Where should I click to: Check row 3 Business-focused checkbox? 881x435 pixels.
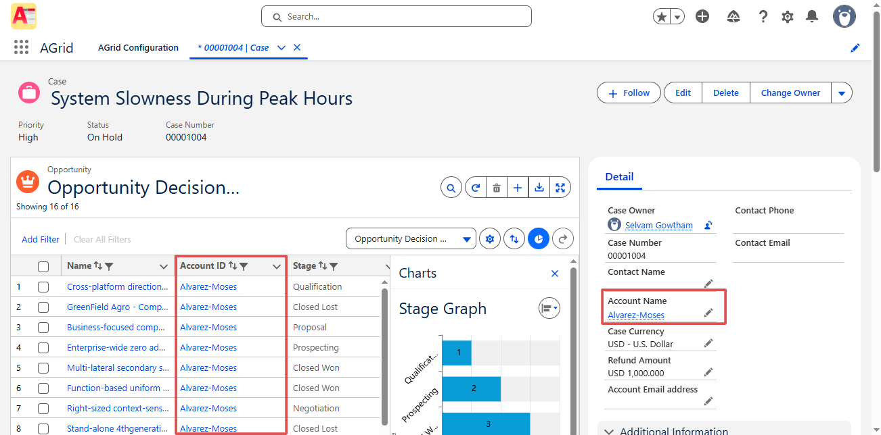43,328
